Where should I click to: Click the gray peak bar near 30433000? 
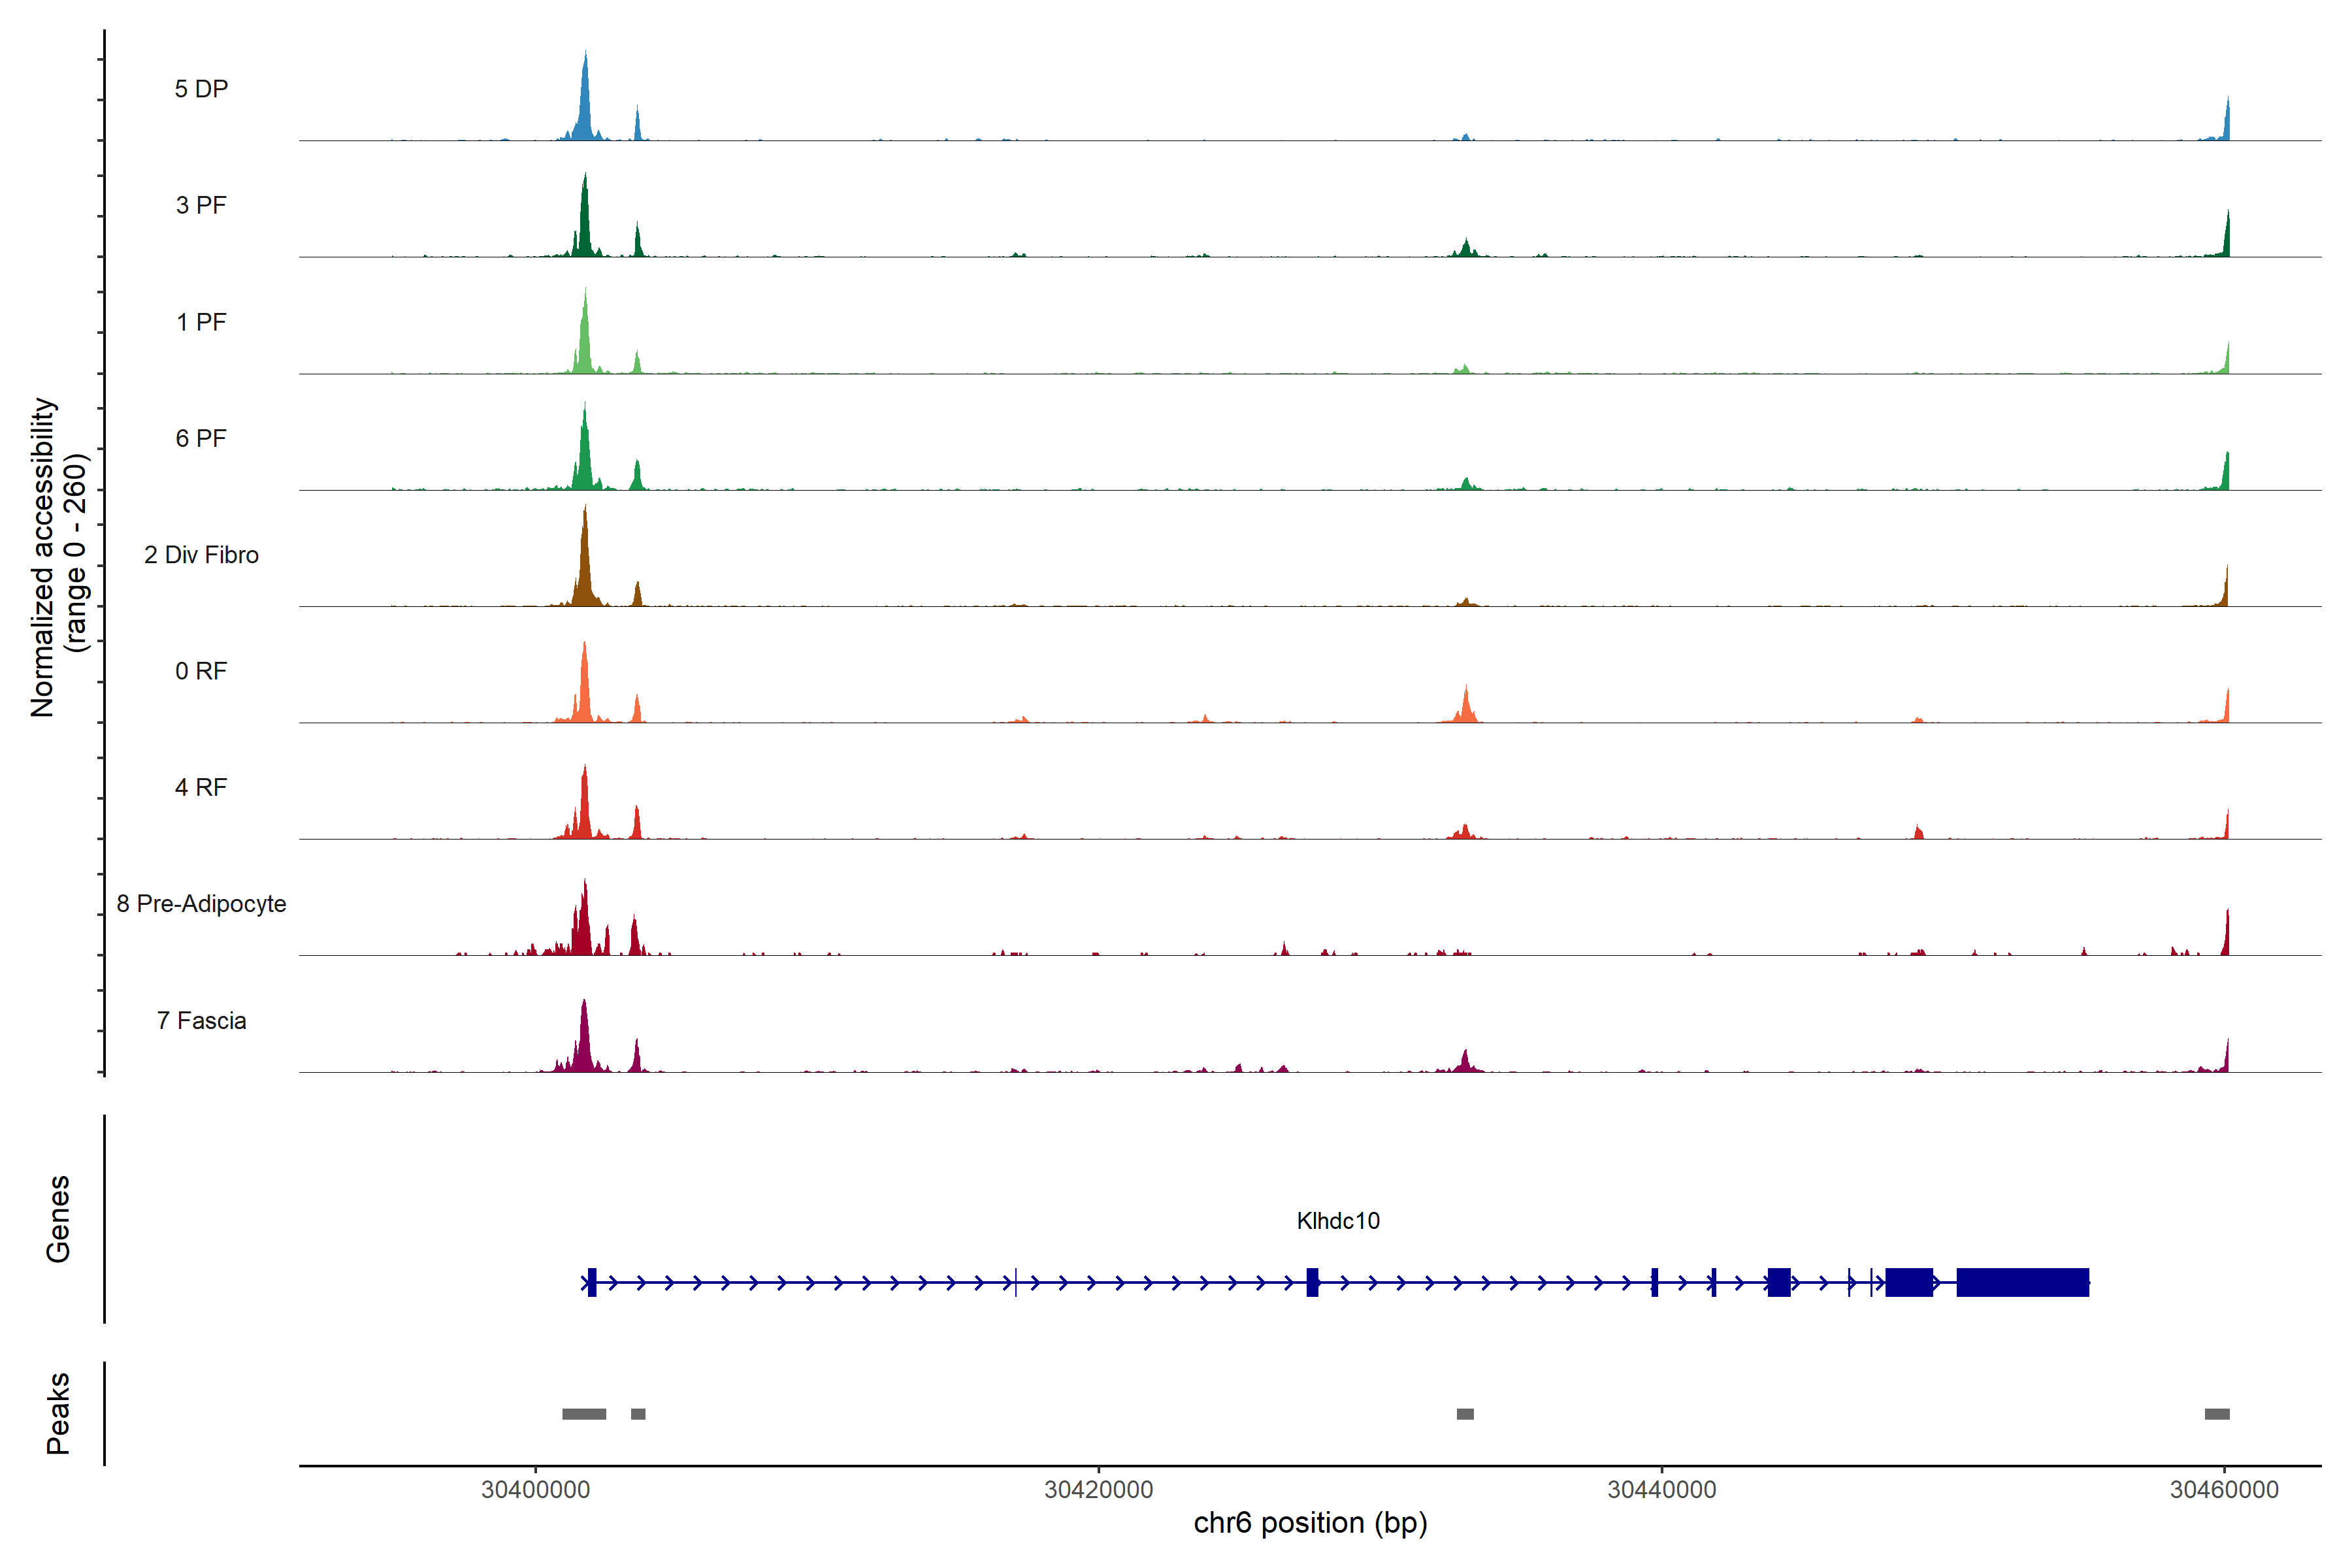pyautogui.click(x=1465, y=1414)
